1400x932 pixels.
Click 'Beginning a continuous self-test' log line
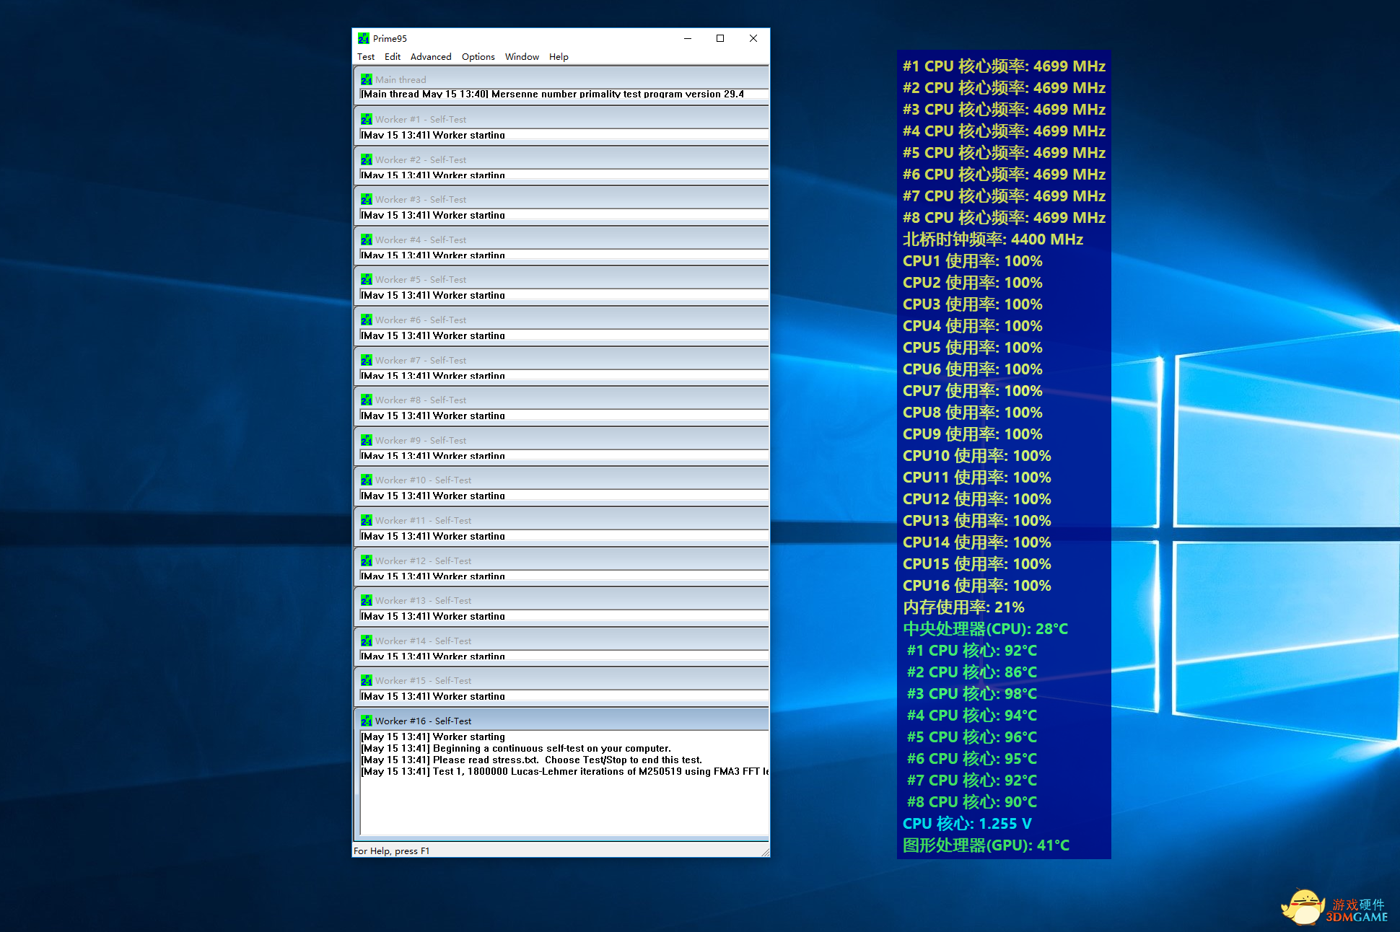[x=516, y=748]
